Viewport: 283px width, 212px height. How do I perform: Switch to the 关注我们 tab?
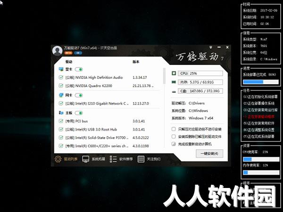point(154,159)
